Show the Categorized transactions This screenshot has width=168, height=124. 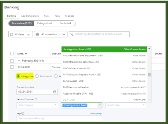[44, 23]
